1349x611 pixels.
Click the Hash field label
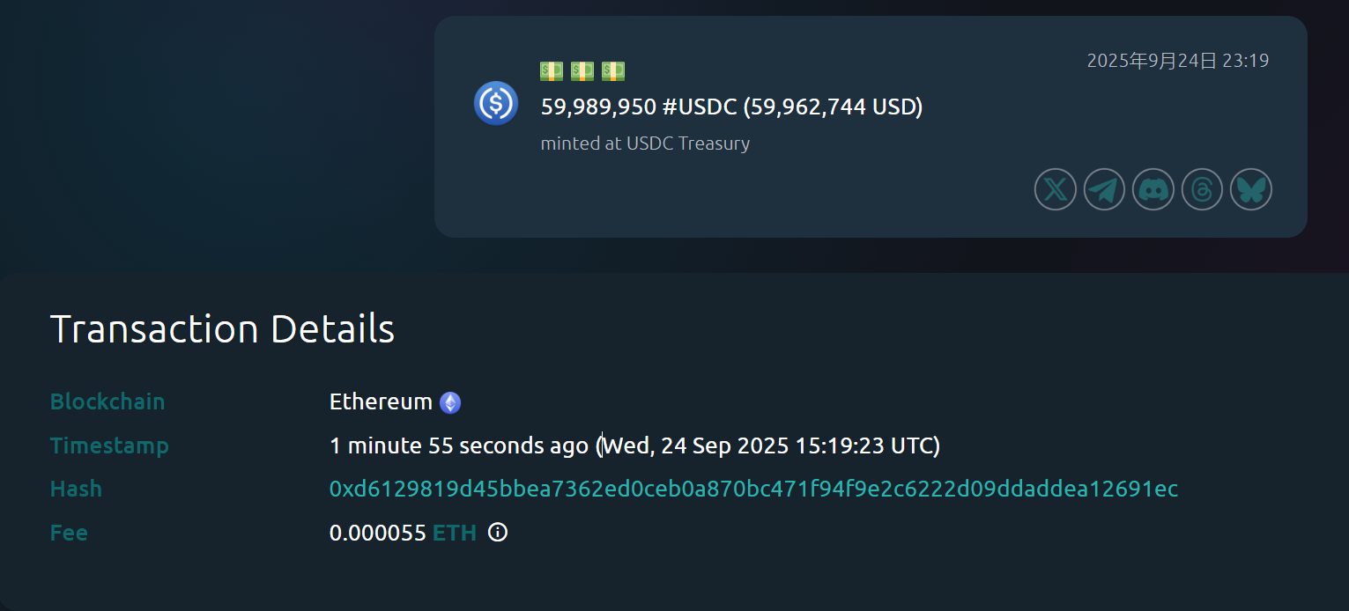coord(76,489)
